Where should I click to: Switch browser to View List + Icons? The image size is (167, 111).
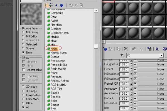click(51, 5)
